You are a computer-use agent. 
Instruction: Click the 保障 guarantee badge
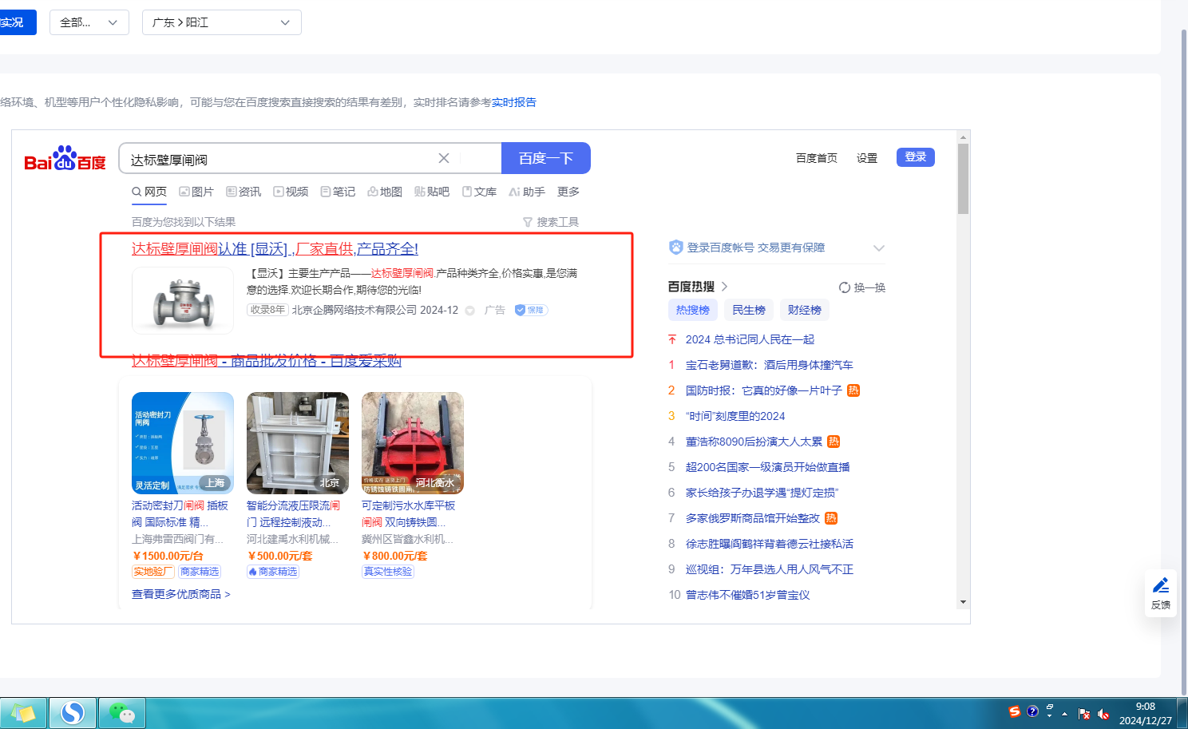pyautogui.click(x=531, y=310)
